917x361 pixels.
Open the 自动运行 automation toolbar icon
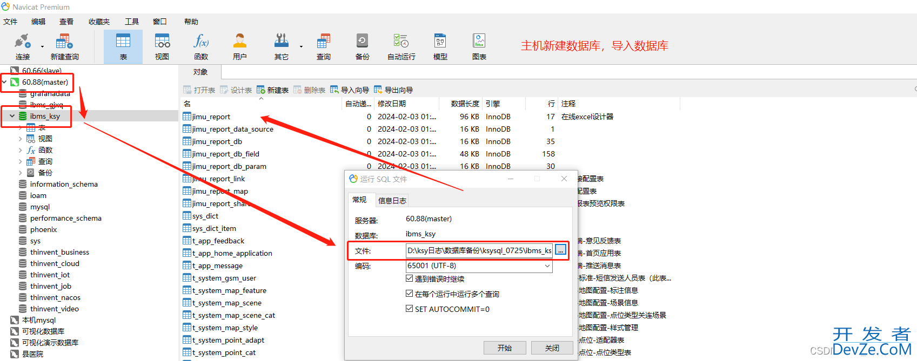(x=401, y=47)
